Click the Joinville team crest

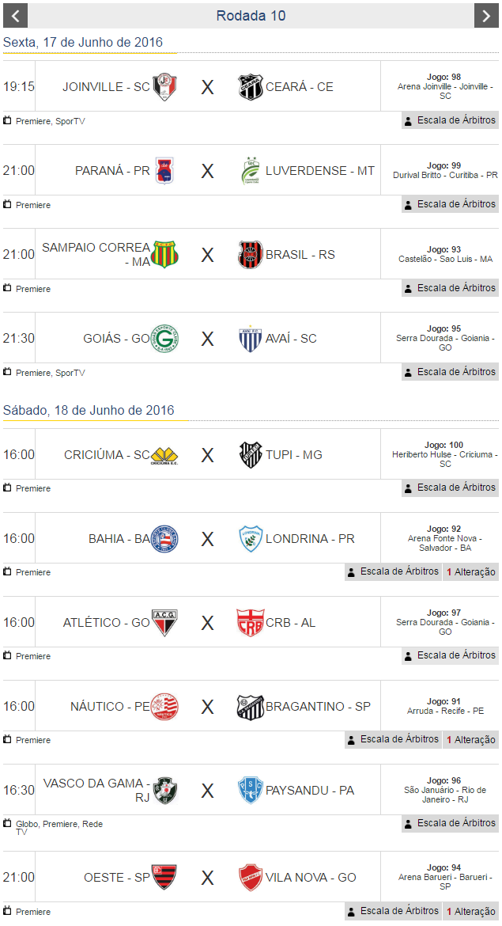164,87
